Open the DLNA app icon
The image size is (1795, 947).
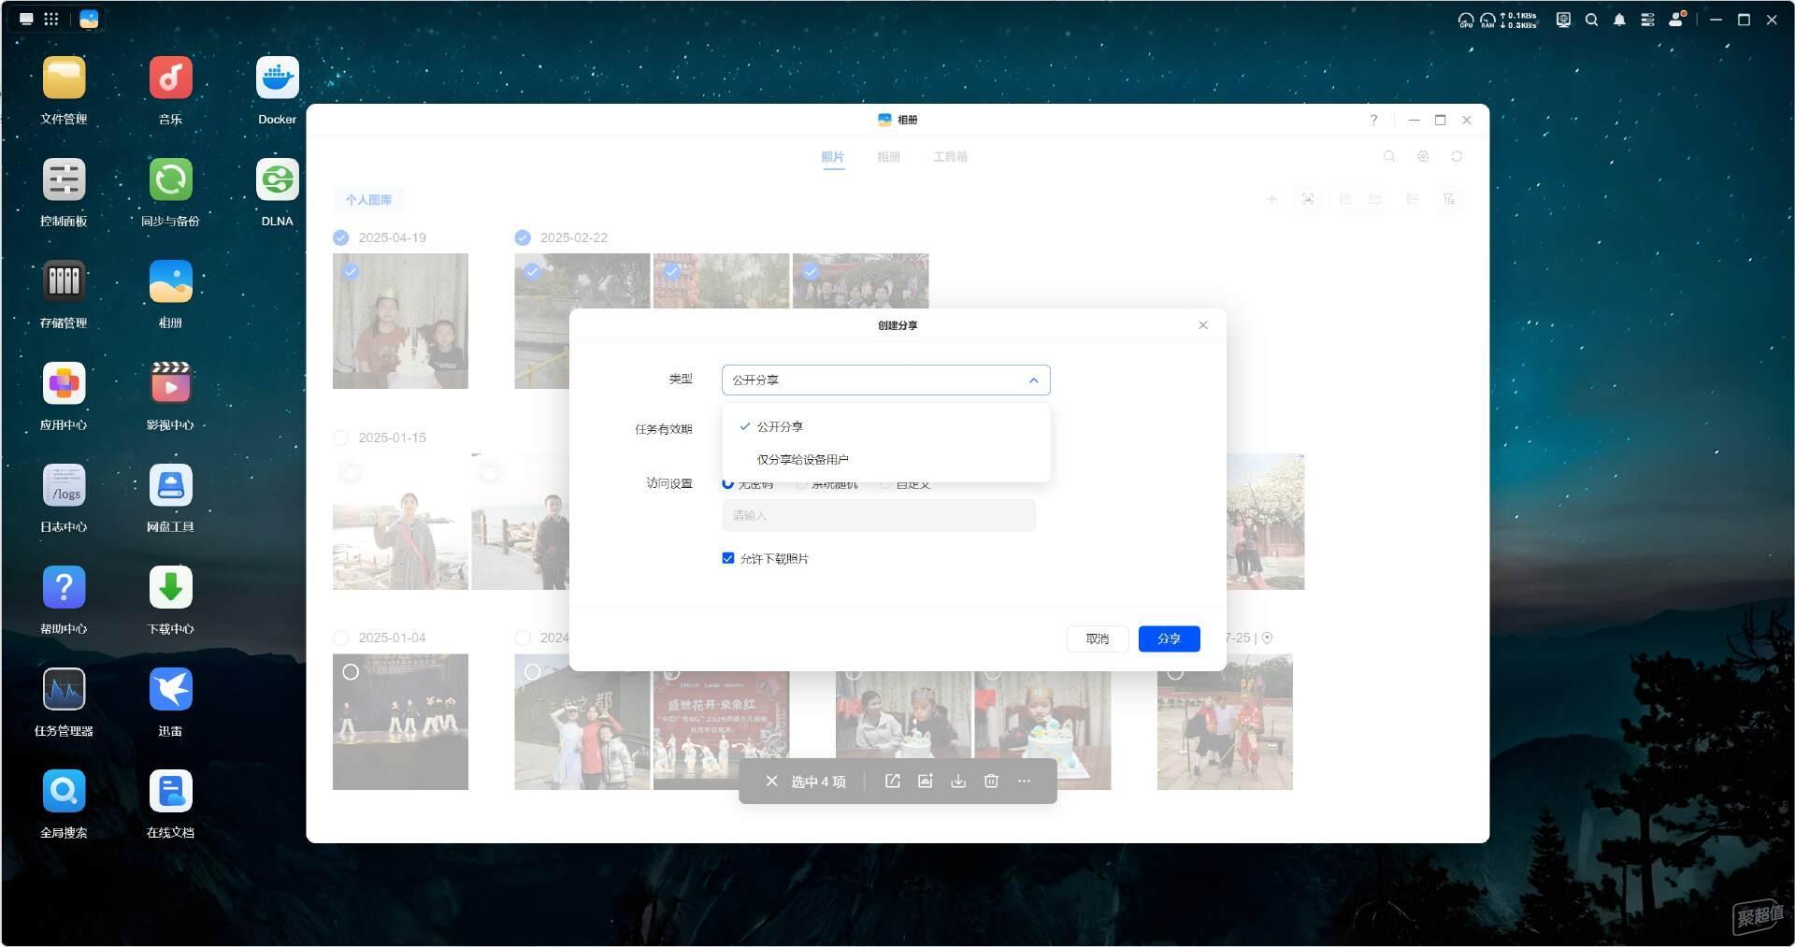tap(277, 179)
